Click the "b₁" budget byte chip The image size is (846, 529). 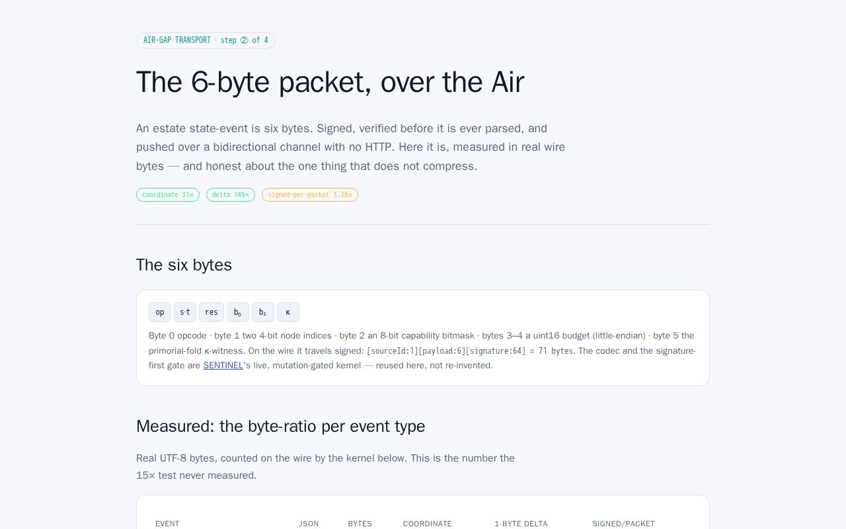click(x=263, y=312)
